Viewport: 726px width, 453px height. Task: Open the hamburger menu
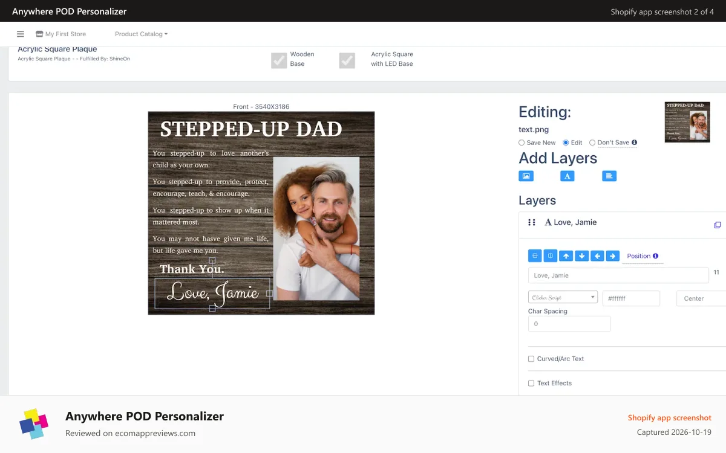pyautogui.click(x=21, y=34)
